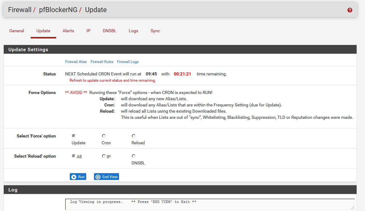The width and height of the screenshot is (365, 211).
Task: Click inside the Log viewing text area
Action: pyautogui.click(x=210, y=204)
